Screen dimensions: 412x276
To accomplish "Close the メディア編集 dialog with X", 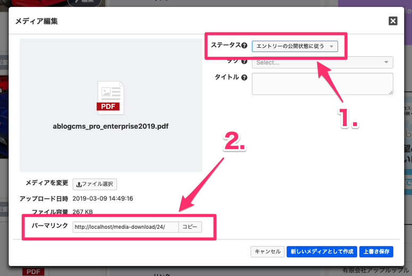I will pyautogui.click(x=393, y=21).
